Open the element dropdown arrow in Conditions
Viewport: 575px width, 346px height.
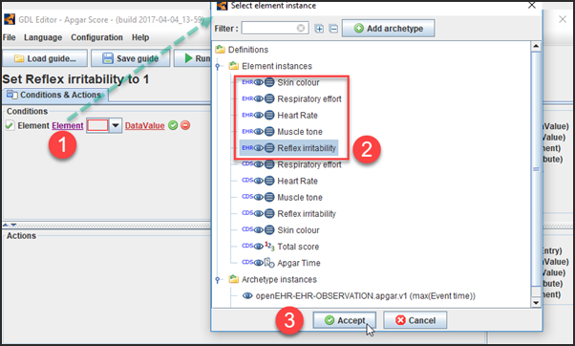(x=116, y=125)
